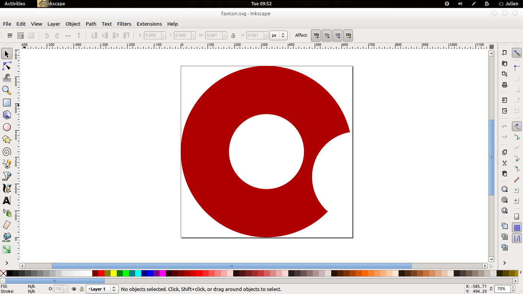Screen dimensions: 523x294
Task: Select the Ellipse tool
Action: (x=7, y=127)
